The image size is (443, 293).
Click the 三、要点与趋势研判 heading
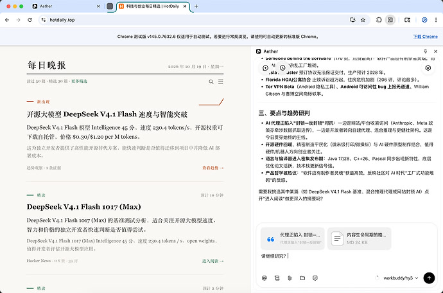[x=284, y=113]
